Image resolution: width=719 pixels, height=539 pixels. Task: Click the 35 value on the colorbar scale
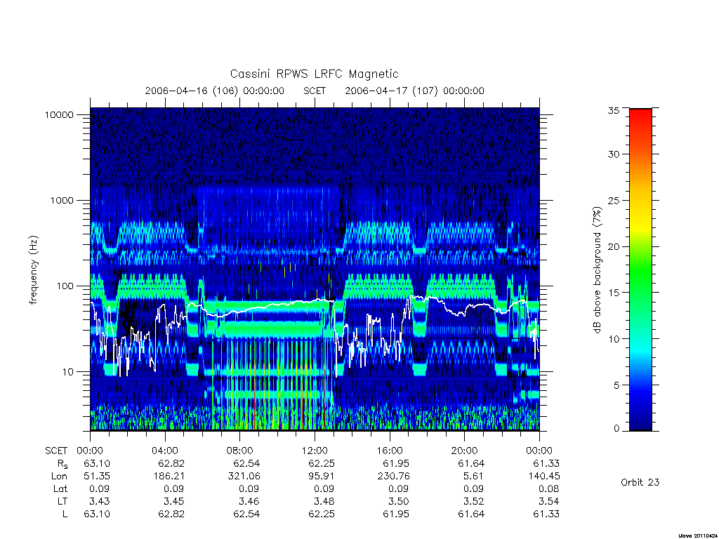(614, 110)
